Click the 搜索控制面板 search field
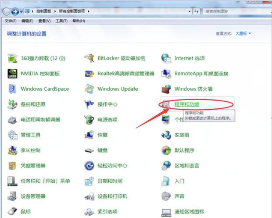Image resolution: width=272 pixels, height=218 pixels. pyautogui.click(x=236, y=11)
